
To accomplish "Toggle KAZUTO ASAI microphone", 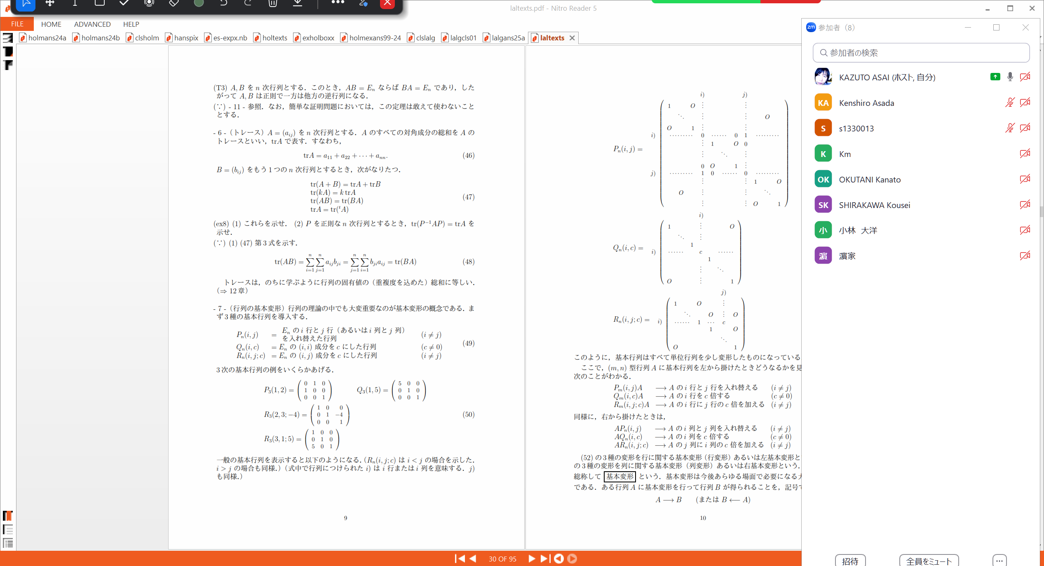I will click(1010, 77).
